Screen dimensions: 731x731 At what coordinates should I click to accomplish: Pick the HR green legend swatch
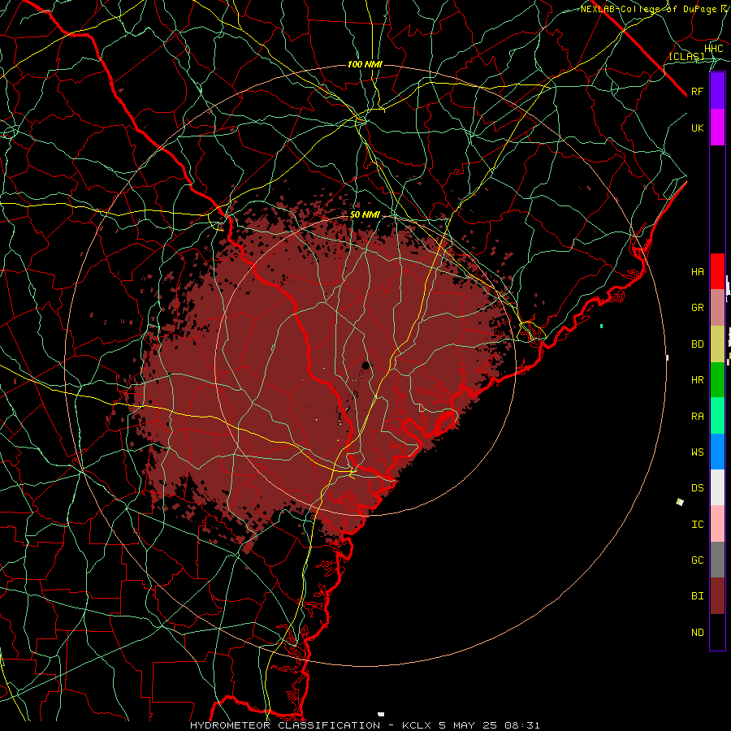[x=717, y=380]
